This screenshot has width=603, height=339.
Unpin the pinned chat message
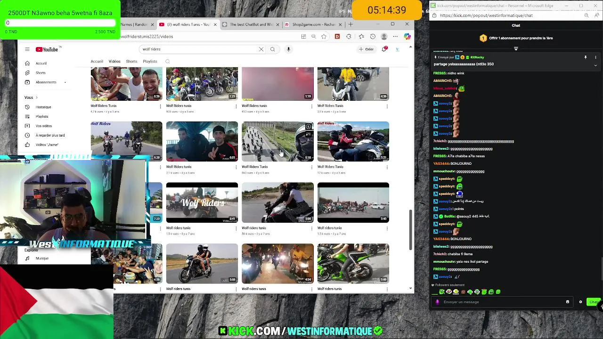coord(586,57)
